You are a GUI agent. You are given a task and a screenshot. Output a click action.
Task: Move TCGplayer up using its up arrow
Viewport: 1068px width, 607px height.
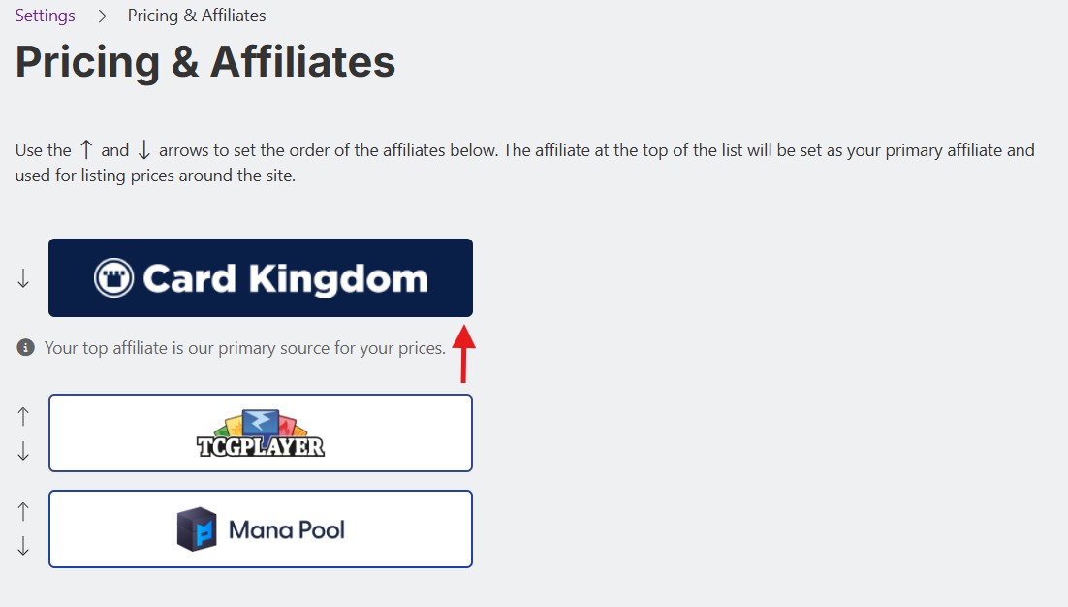pos(24,417)
